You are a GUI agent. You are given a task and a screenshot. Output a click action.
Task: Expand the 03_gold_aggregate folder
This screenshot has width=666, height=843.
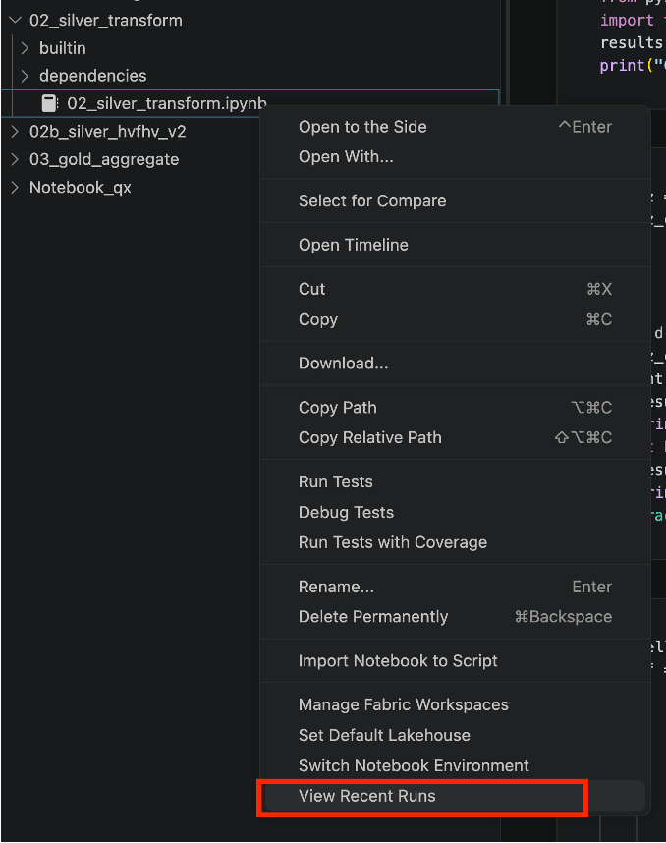(15, 159)
